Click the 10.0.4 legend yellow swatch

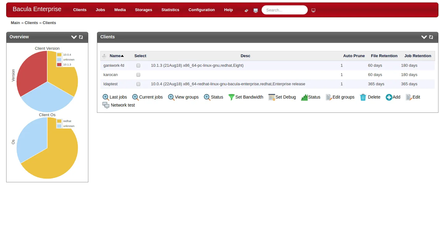pos(59,55)
